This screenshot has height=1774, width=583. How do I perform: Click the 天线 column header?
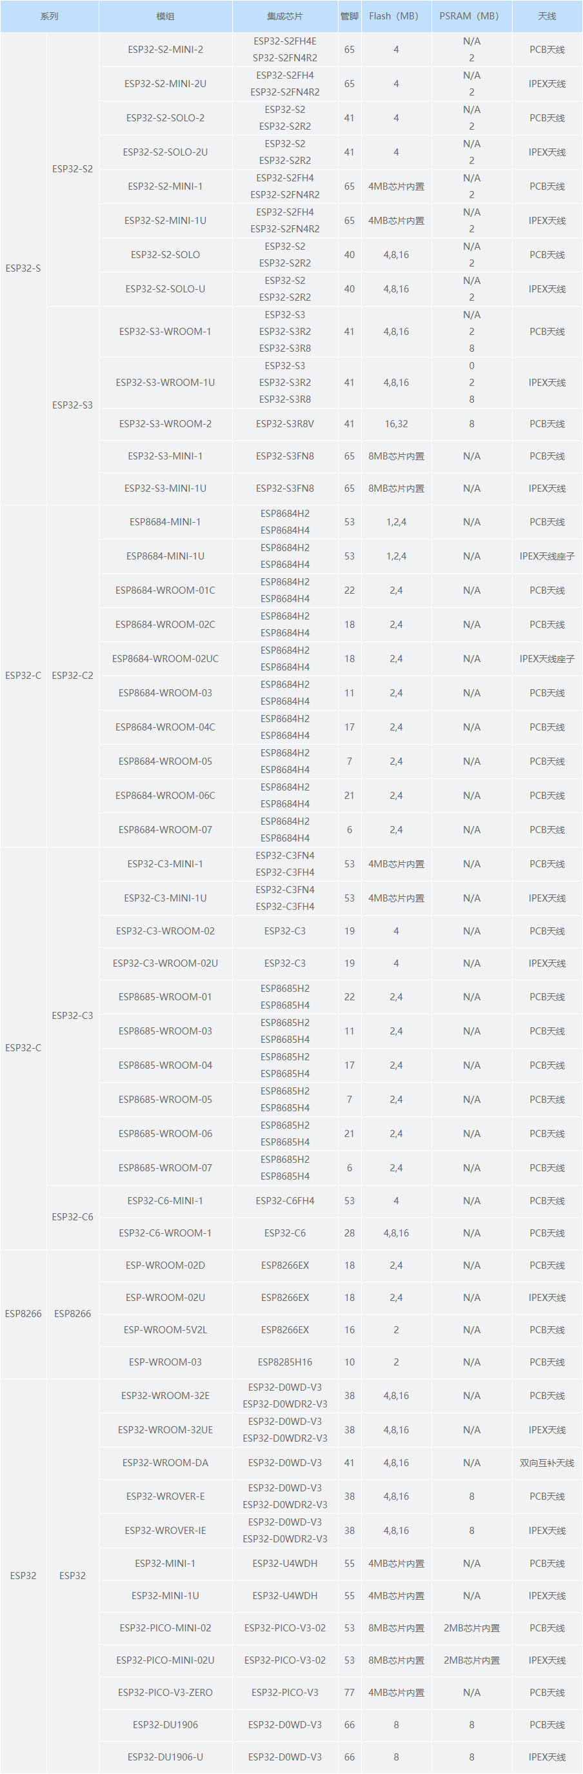[548, 16]
